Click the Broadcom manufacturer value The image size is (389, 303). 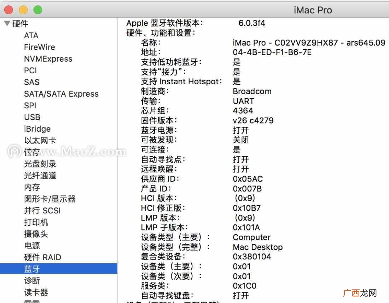pyautogui.click(x=252, y=91)
